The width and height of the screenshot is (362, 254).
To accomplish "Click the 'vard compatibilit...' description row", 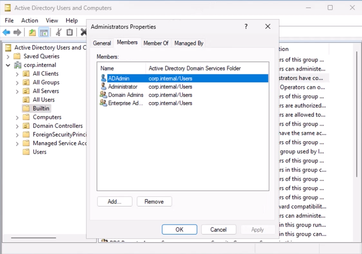I will [x=303, y=207].
